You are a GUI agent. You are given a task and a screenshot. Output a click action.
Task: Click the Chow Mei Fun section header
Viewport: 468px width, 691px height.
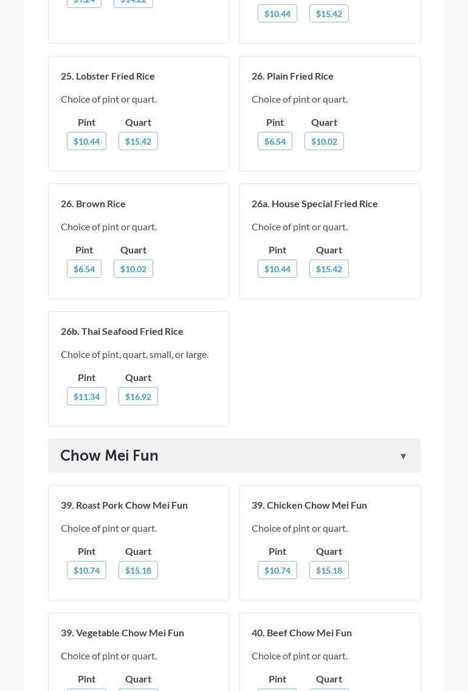tap(109, 456)
